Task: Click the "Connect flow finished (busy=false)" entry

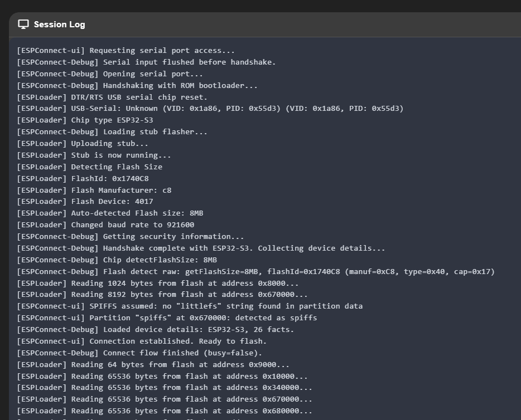Action: tap(139, 353)
